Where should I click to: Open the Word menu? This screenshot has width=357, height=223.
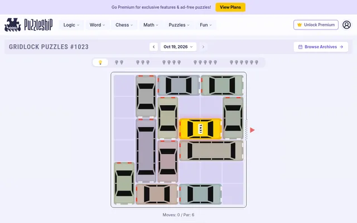click(97, 25)
